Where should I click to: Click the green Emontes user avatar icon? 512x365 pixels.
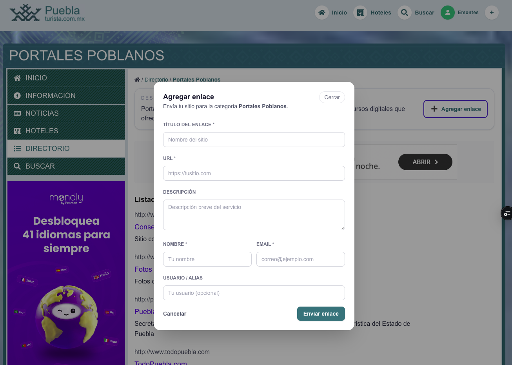(447, 13)
